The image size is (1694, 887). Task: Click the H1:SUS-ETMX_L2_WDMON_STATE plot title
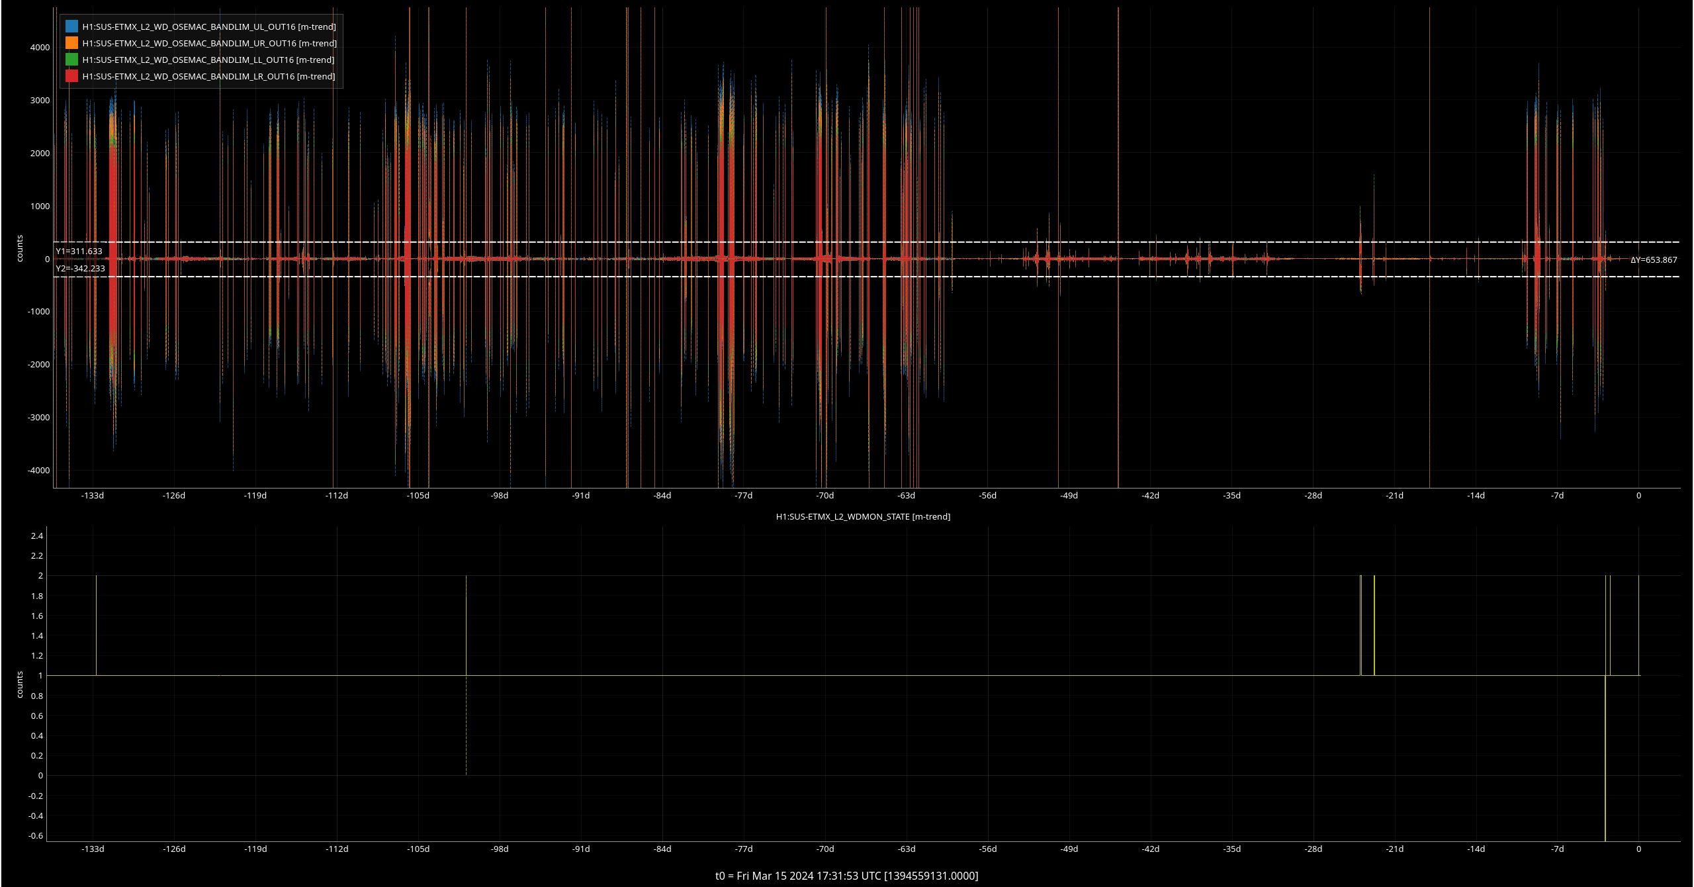pos(863,517)
